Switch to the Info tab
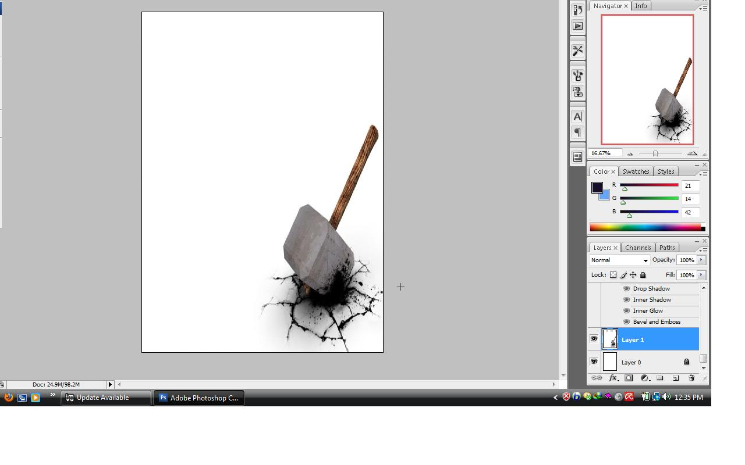 point(641,6)
